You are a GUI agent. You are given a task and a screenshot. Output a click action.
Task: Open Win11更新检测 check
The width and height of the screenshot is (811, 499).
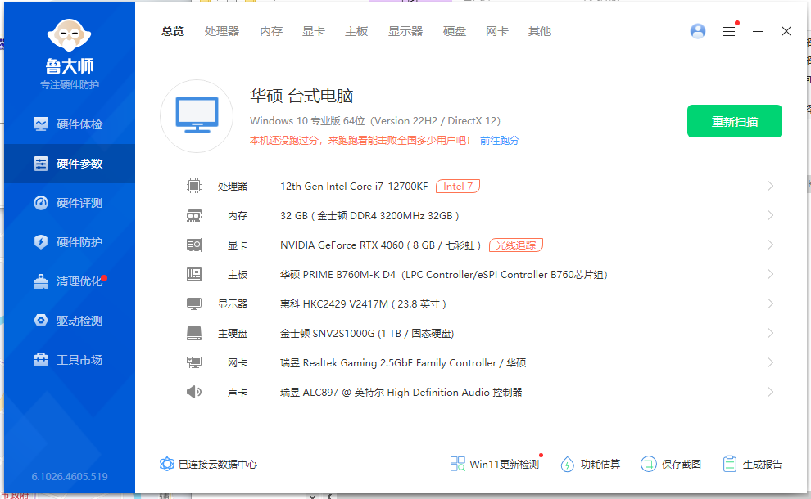pos(495,464)
